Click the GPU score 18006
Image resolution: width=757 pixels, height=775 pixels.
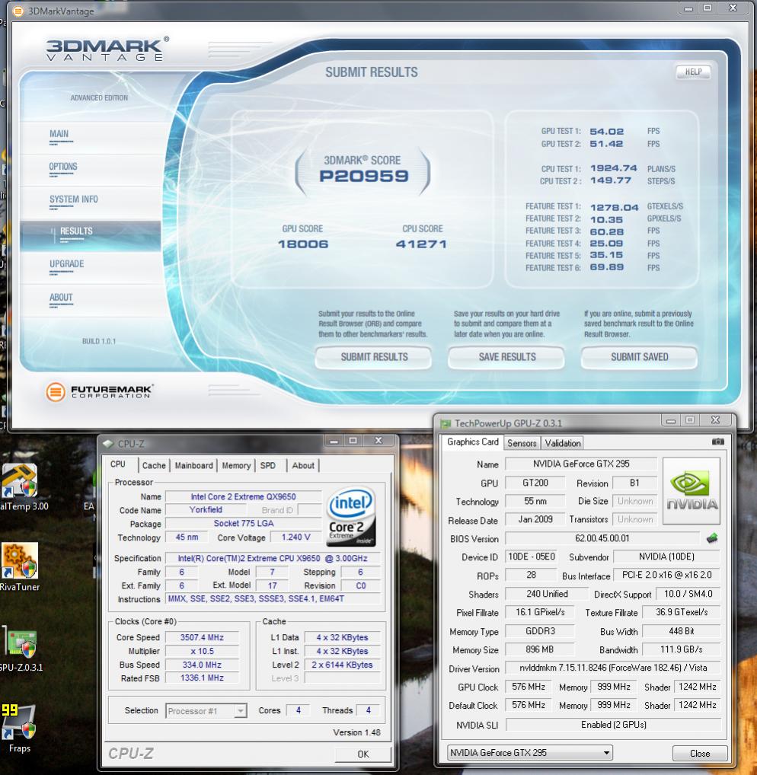click(x=303, y=244)
